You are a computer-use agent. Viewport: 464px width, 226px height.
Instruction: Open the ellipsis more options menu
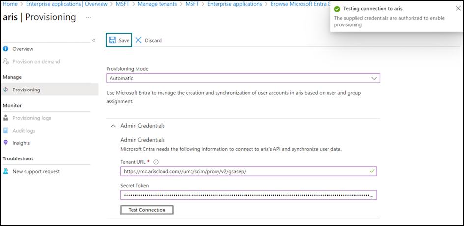[x=88, y=18]
